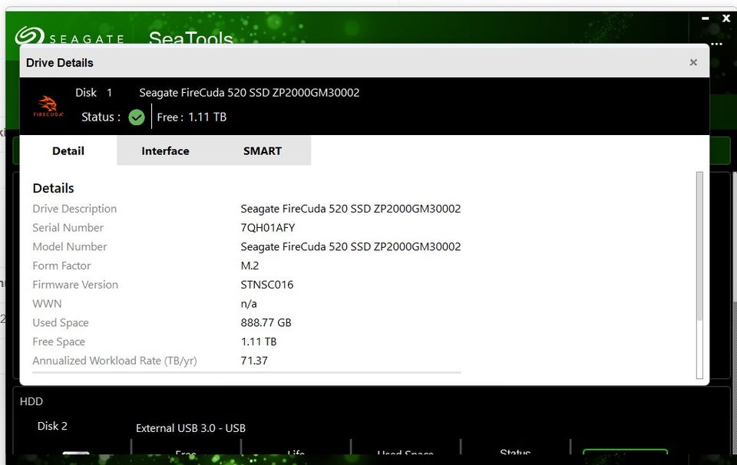Click the Disk 1 label in the header

click(94, 93)
